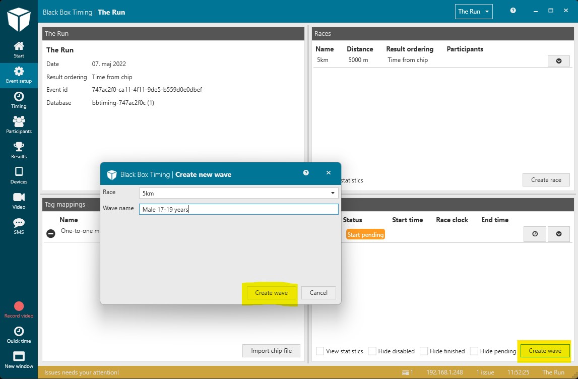Click Create wave in the dialog
This screenshot has height=379, width=578.
pos(271,293)
